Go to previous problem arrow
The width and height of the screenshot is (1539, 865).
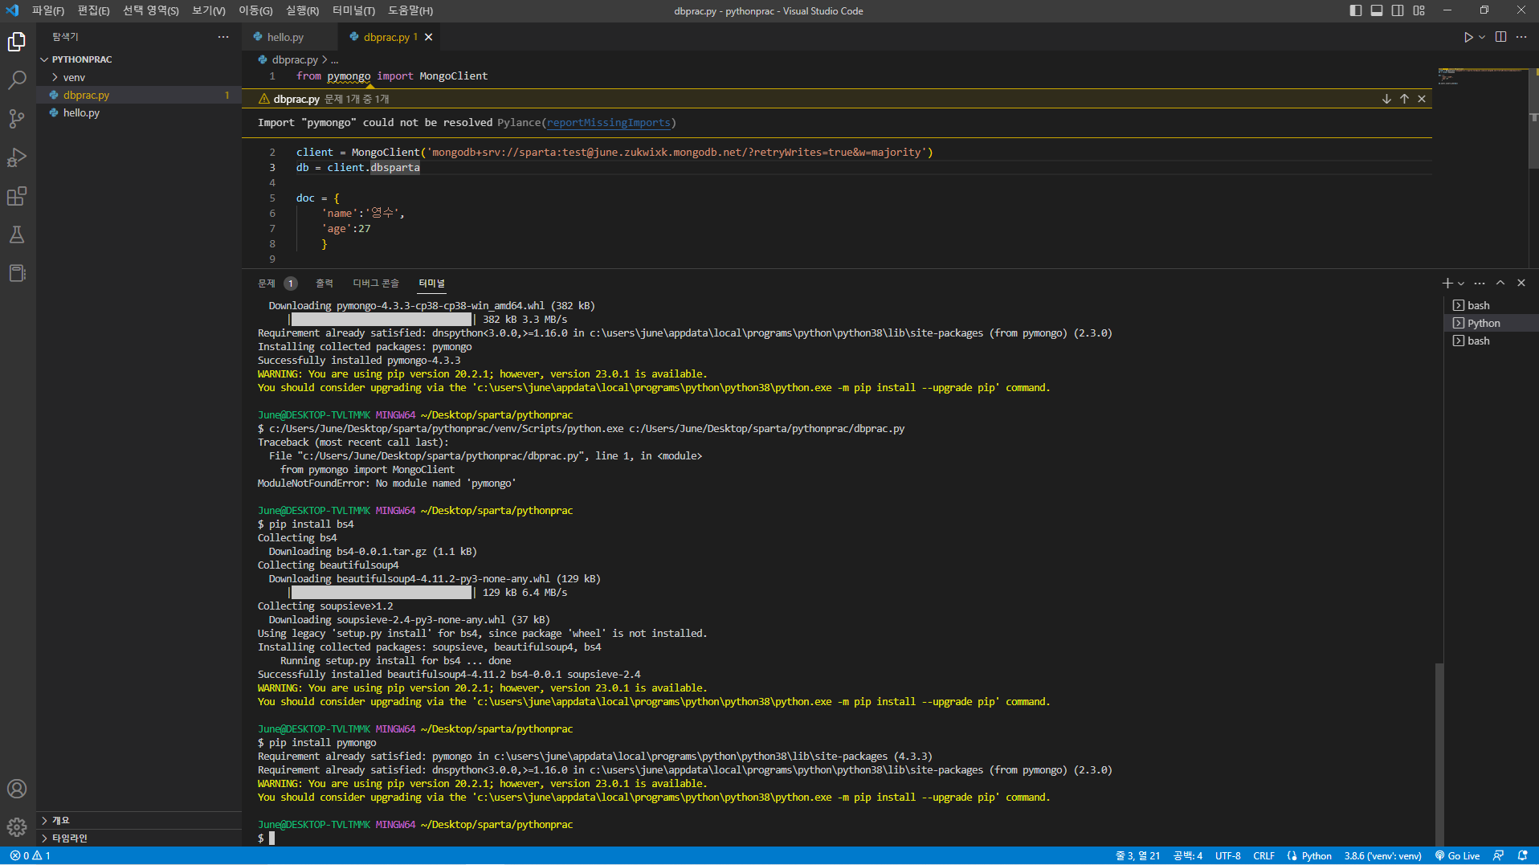click(x=1404, y=99)
